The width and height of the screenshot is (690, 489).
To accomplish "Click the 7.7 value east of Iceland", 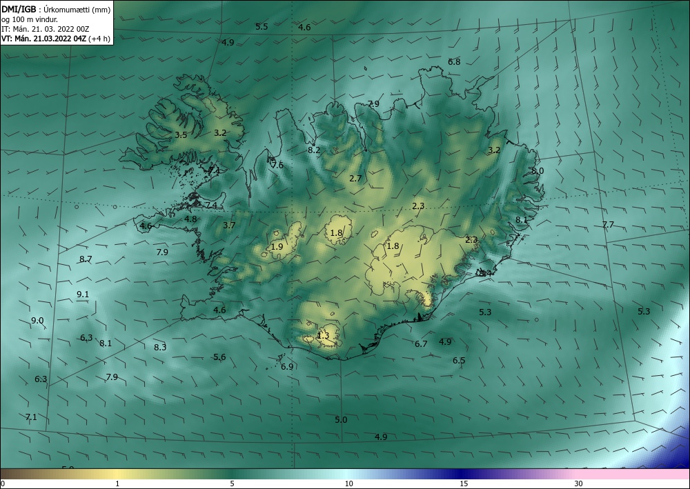I will click(608, 225).
